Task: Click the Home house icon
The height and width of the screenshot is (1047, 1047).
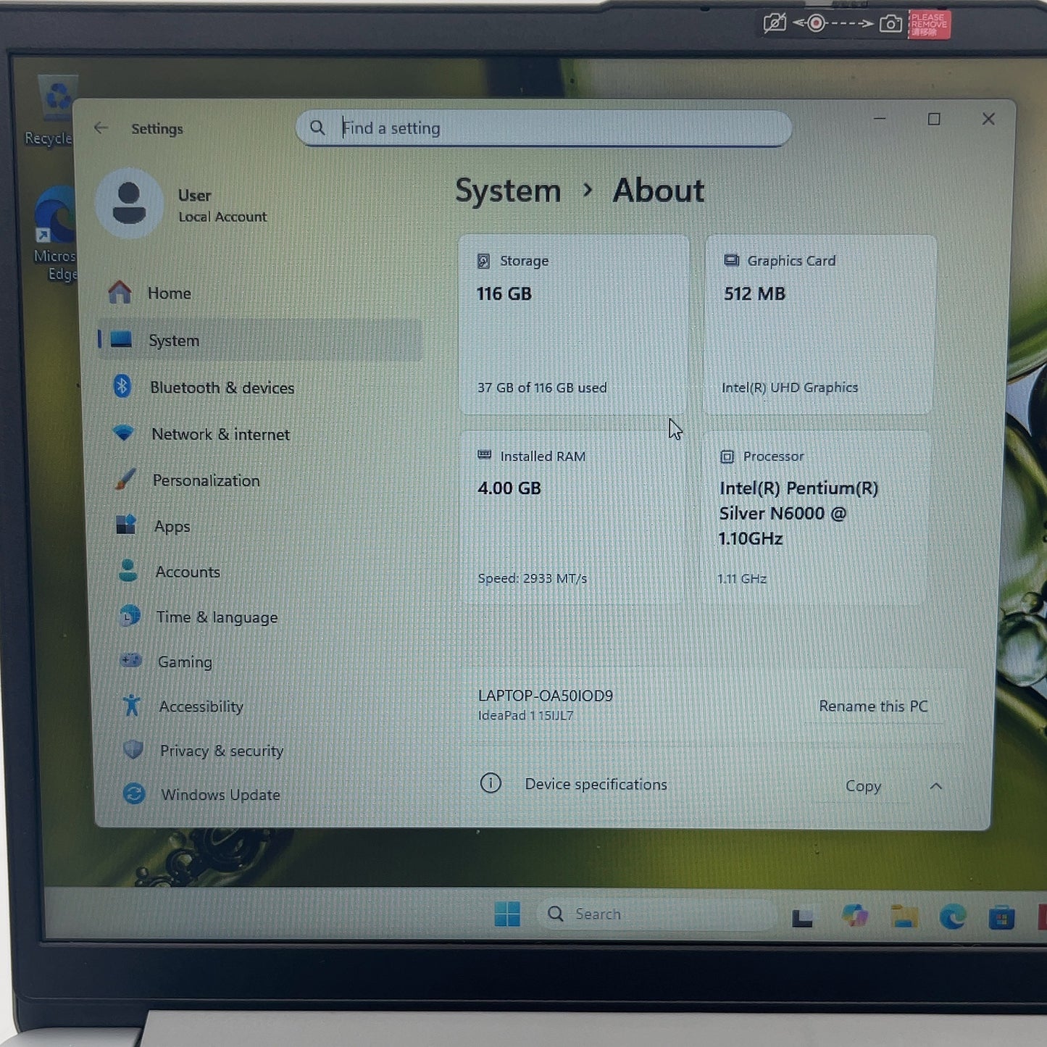Action: tap(120, 293)
